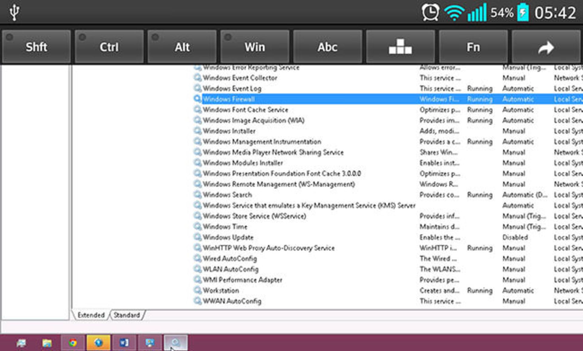The width and height of the screenshot is (583, 351).
Task: Select the Windows Installer service name
Action: [229, 131]
